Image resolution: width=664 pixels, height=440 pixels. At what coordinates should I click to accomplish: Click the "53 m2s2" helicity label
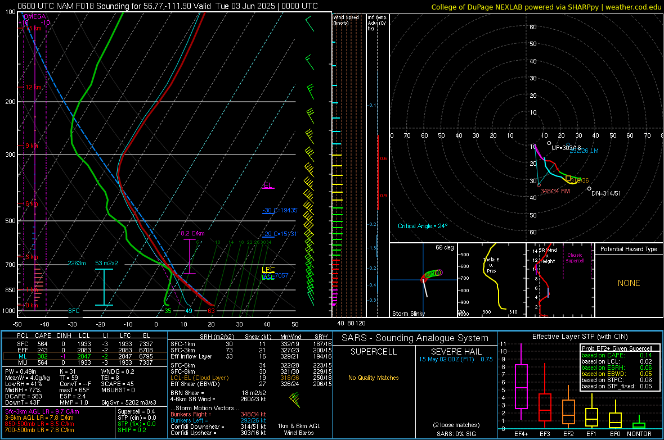tap(107, 263)
